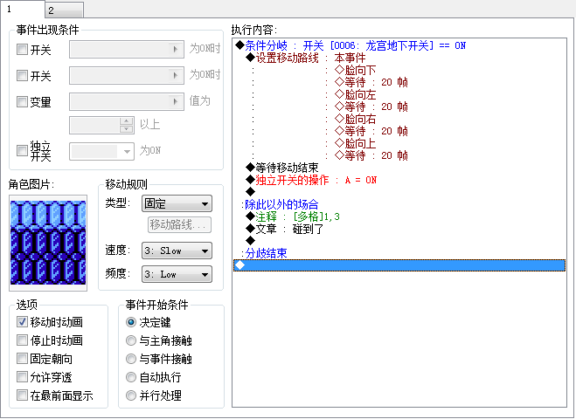Set trigger to 并行处理

click(x=131, y=395)
